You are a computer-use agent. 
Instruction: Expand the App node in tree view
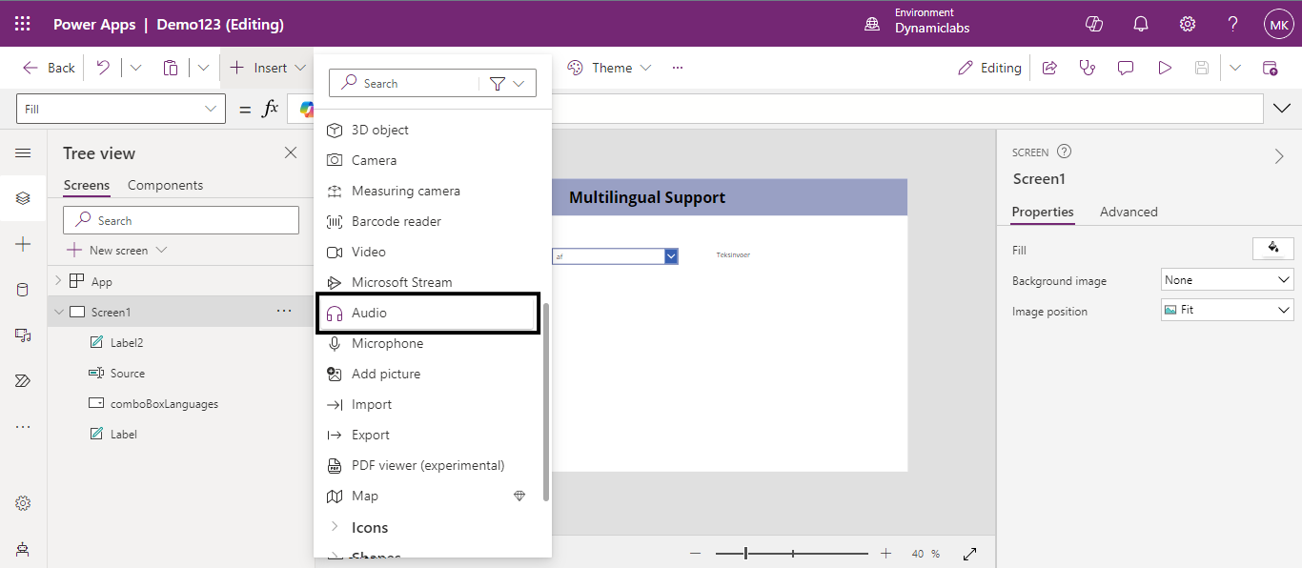click(x=58, y=281)
